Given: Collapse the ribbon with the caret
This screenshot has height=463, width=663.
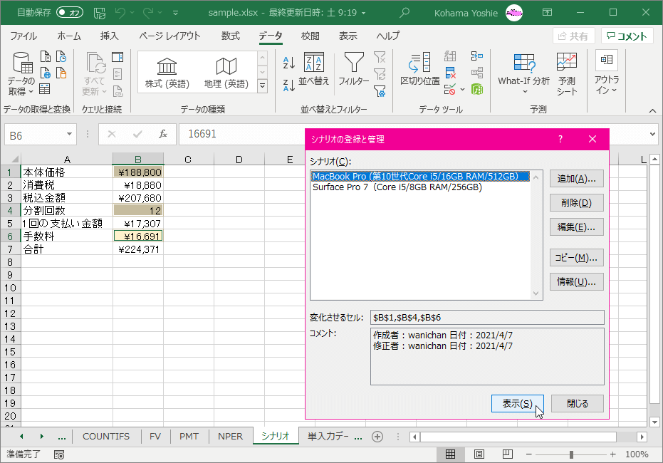Looking at the screenshot, I should (652, 111).
